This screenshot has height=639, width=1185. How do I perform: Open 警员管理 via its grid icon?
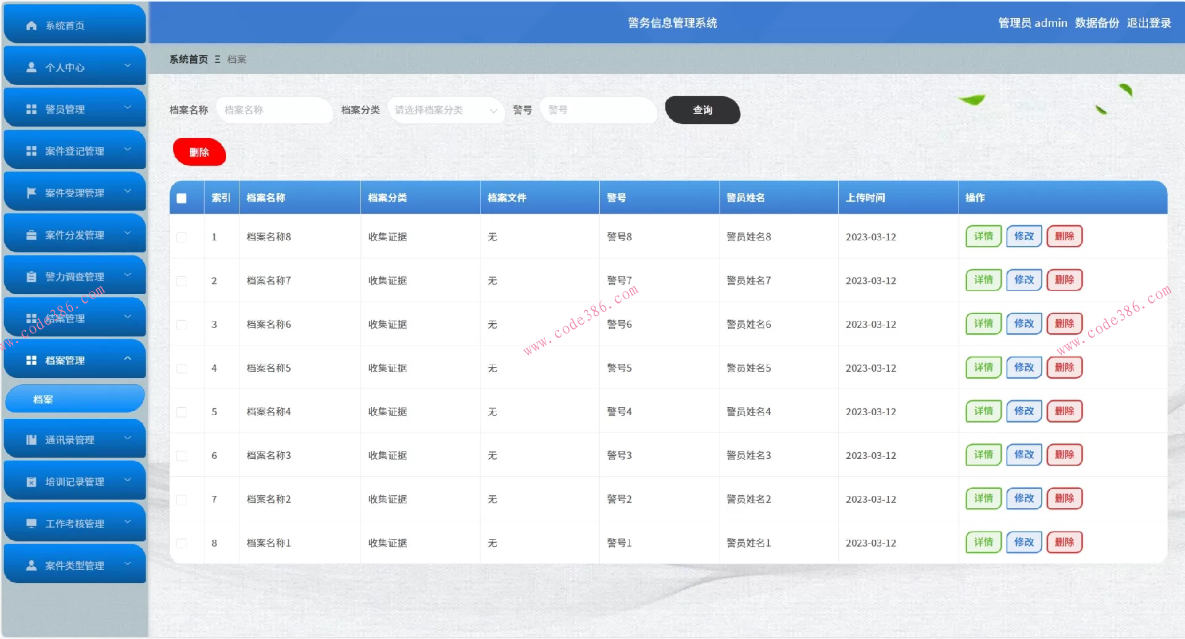pyautogui.click(x=30, y=109)
